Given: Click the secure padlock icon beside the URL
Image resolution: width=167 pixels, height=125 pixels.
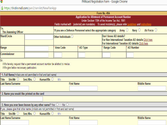Looking at the screenshot, I should pyautogui.click(x=2, y=8).
